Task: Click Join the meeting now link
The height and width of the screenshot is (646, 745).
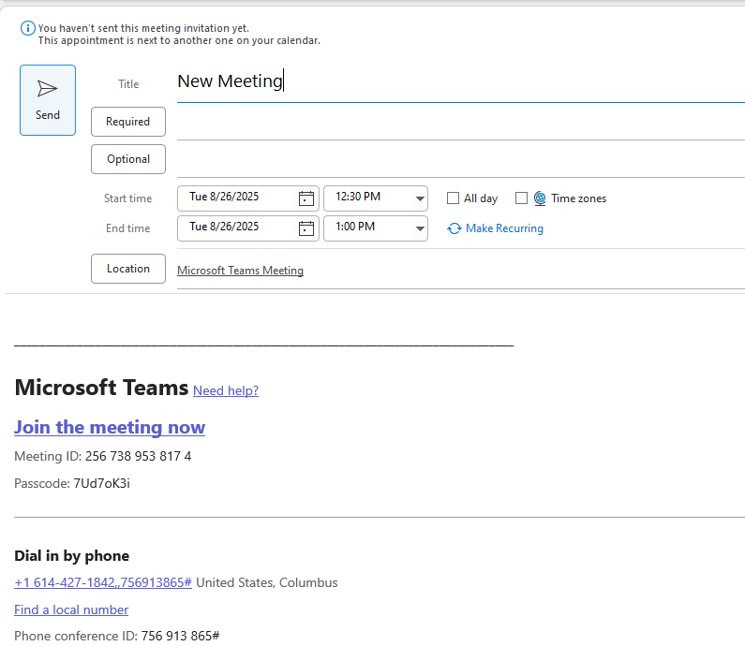Action: tap(110, 427)
